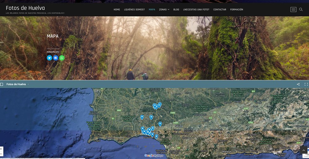The height and width of the screenshot is (159, 309).
Task: Open the Fotos de Huelva site title link
Action: [25, 8]
